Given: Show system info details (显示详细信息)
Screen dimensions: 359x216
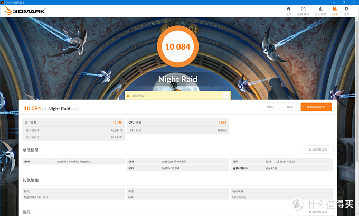Looking at the screenshot, I should 317,149.
